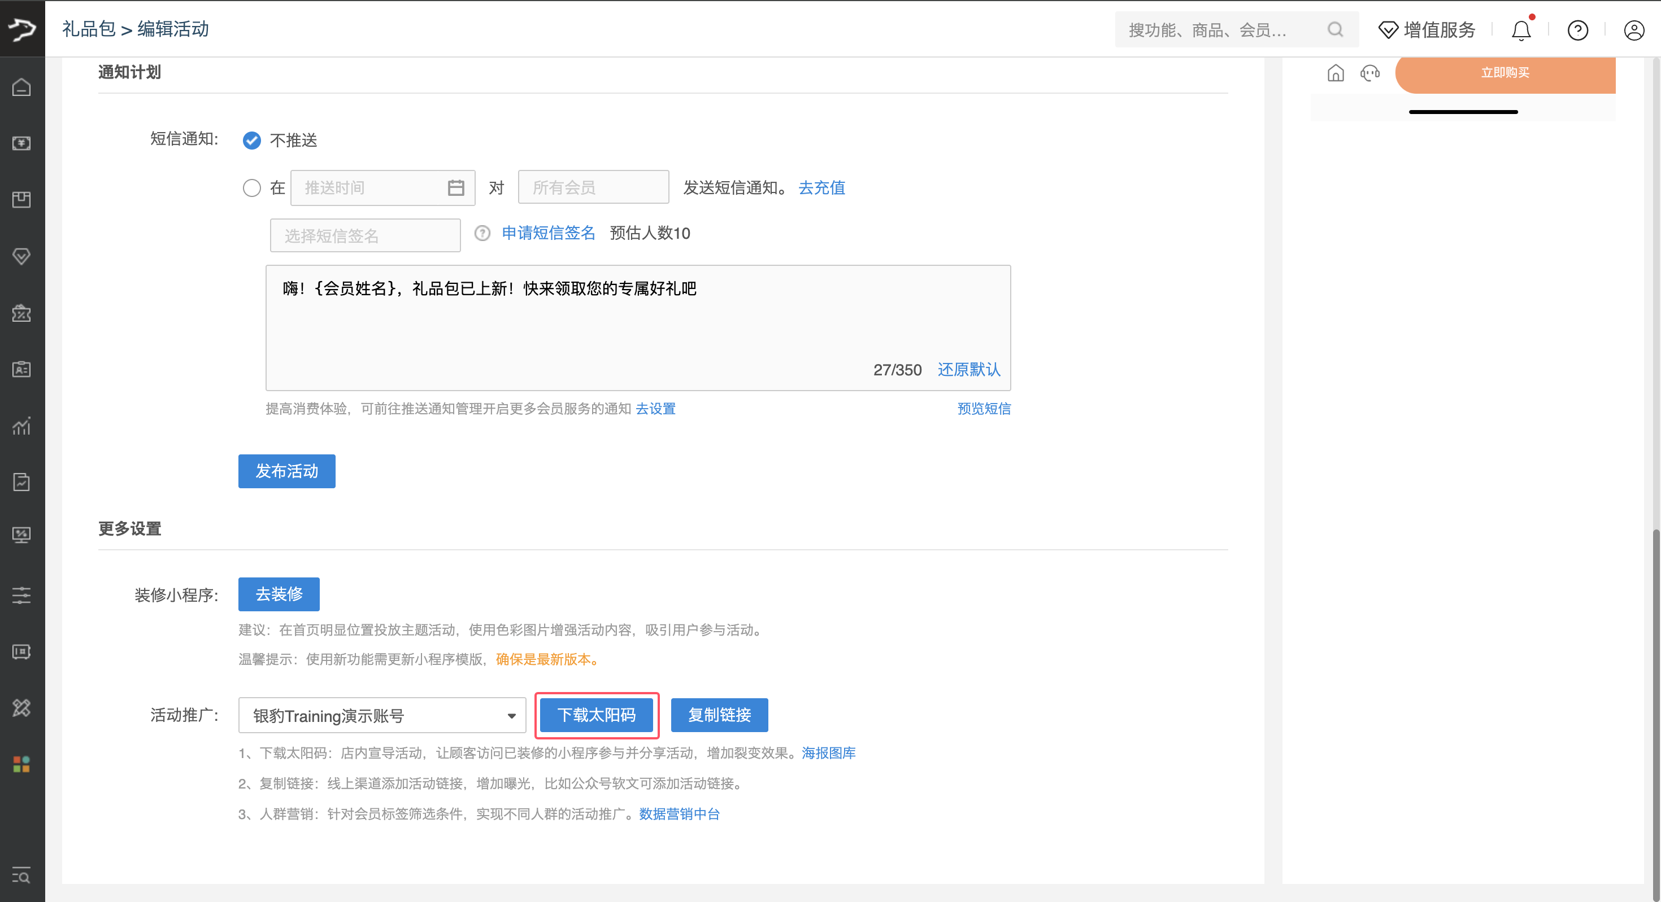Open the monitor percent display icon
Viewport: 1661px width, 902px height.
[22, 536]
